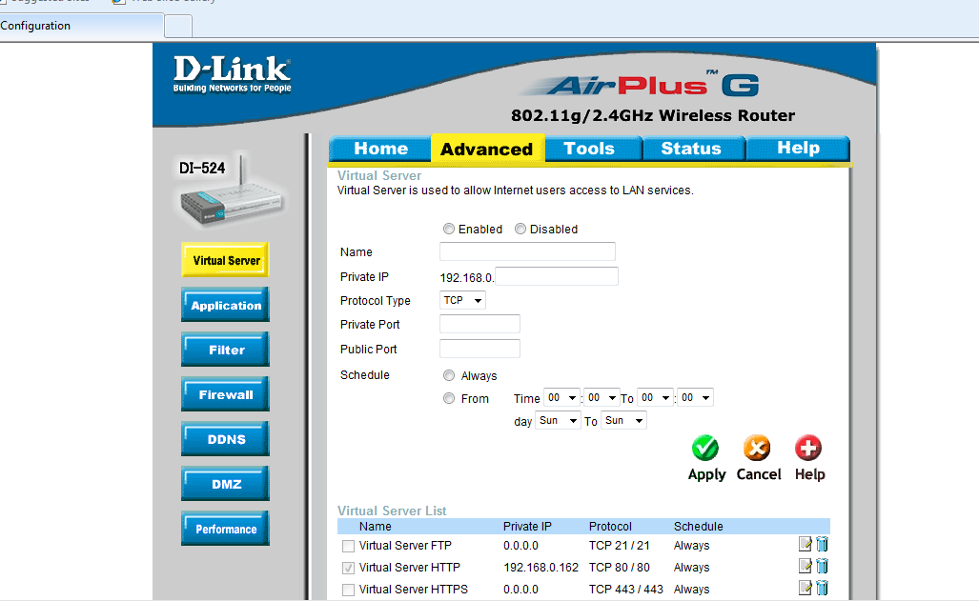Click the TCP 21 / 21 protocol cell
This screenshot has height=601, width=979.
(620, 546)
